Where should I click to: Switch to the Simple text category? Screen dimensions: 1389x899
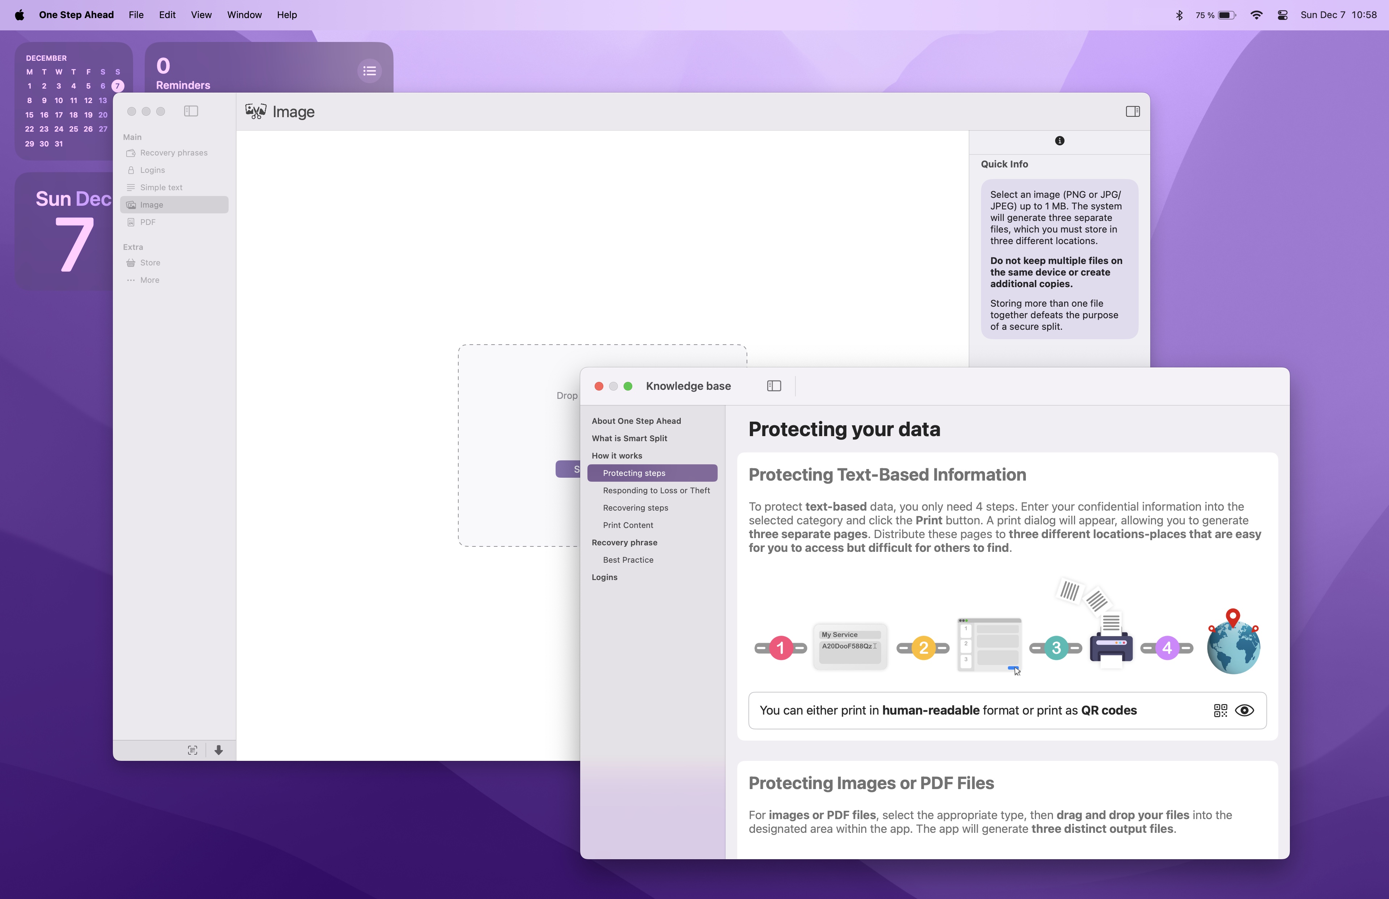tap(161, 187)
